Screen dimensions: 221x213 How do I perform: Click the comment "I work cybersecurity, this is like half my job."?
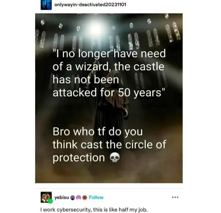click(94, 210)
